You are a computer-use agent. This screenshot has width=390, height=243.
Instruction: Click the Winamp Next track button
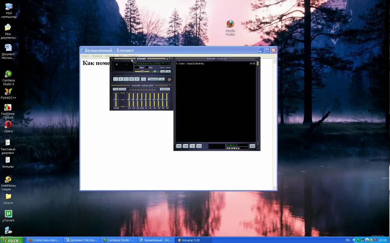click(137, 79)
